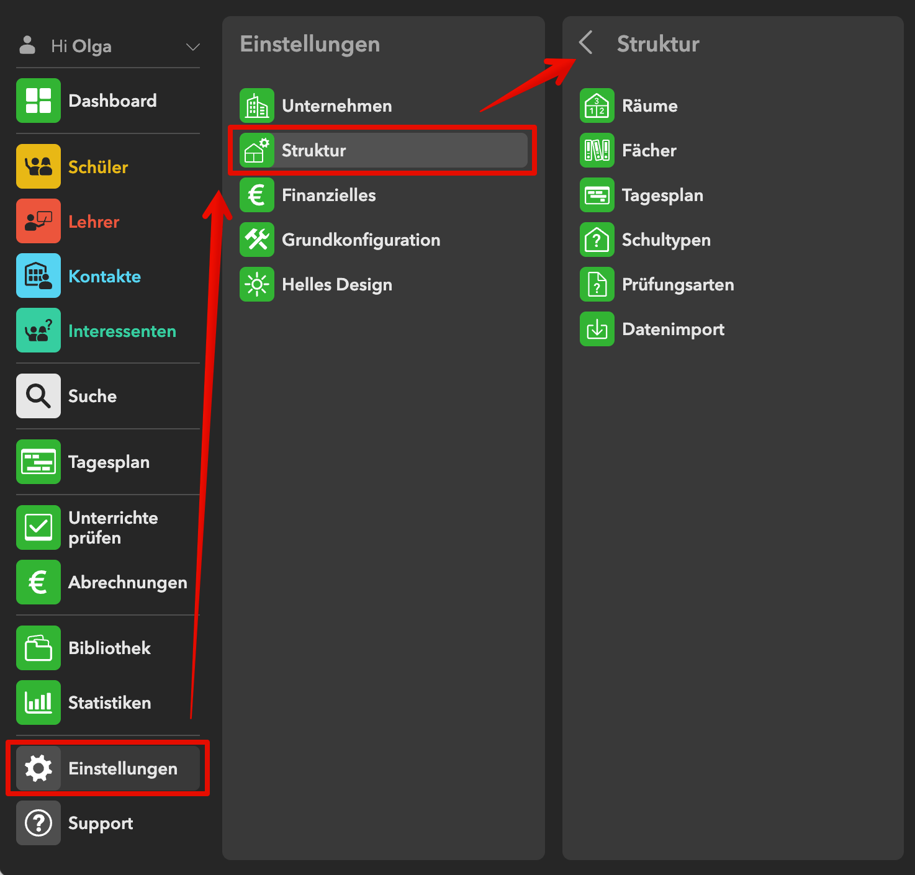This screenshot has width=915, height=875.
Task: Switch to Helles Design theme
Action: pos(337,285)
